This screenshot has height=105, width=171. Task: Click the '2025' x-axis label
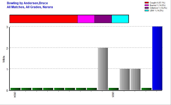(x=113, y=95)
